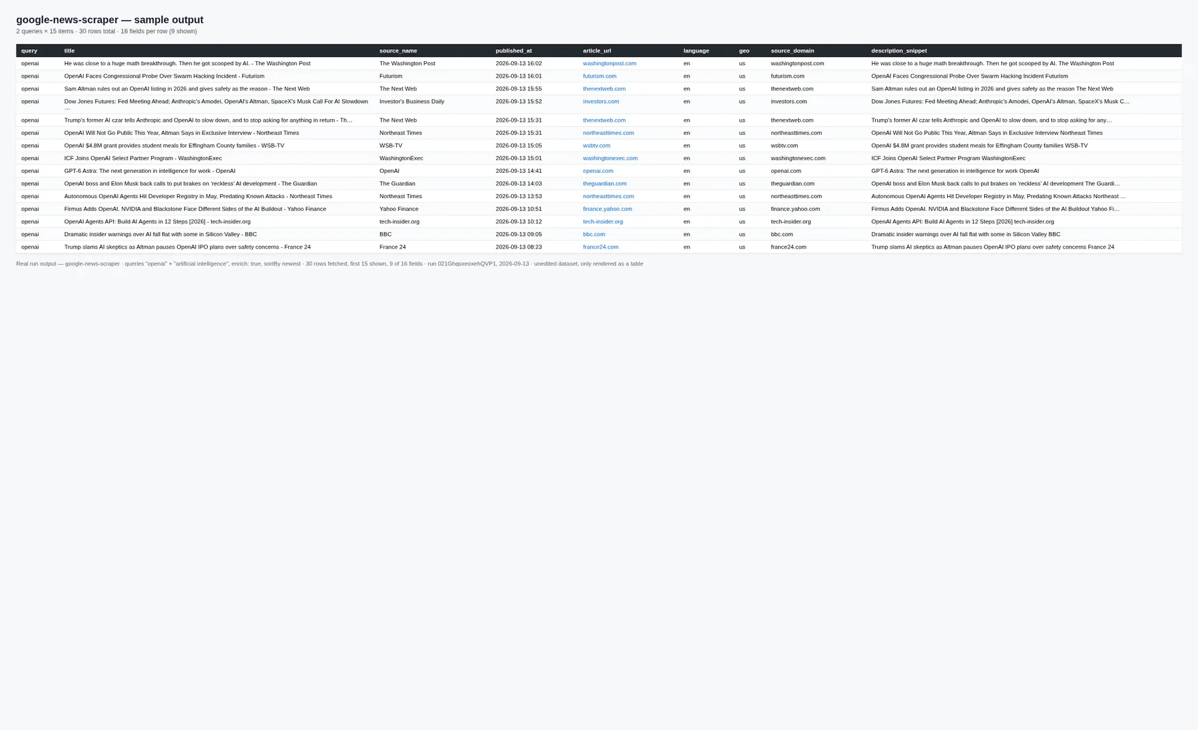The width and height of the screenshot is (1198, 730).
Task: Visit the finance.yahoo.com article link
Action: 608,209
